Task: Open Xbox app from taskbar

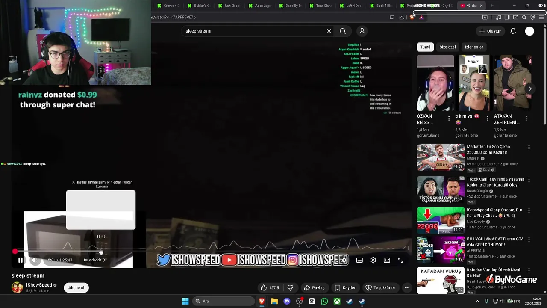Action: click(x=337, y=301)
